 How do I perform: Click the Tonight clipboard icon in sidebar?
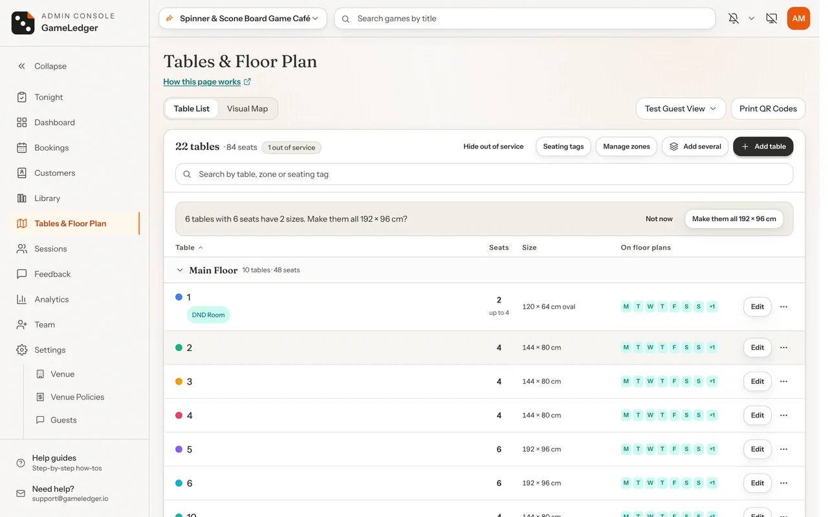coord(22,97)
